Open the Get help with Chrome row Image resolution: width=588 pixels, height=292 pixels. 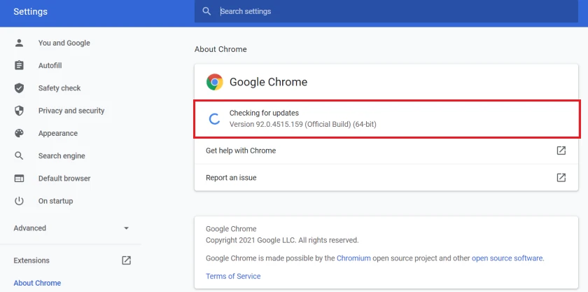(241, 151)
